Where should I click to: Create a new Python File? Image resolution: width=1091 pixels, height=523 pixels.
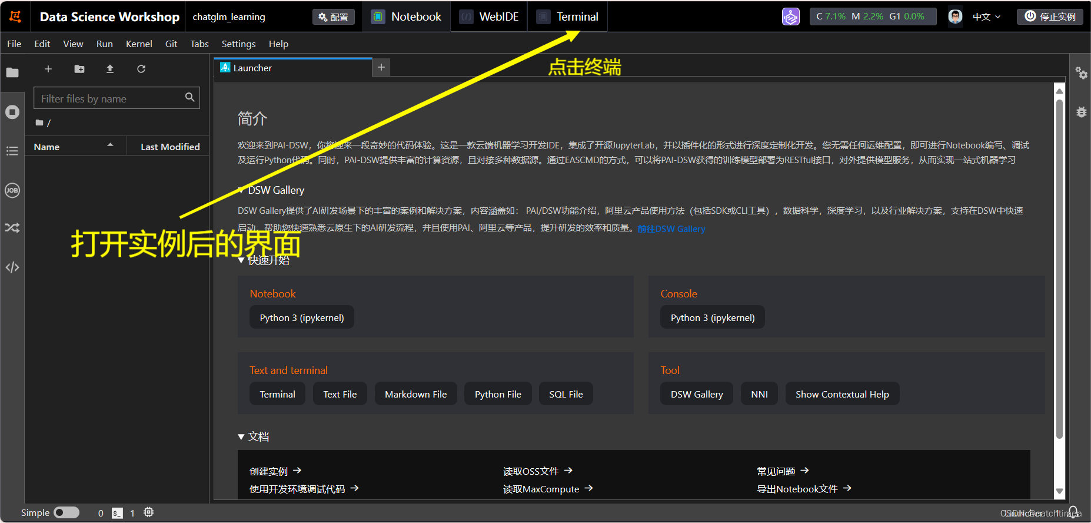click(x=498, y=394)
